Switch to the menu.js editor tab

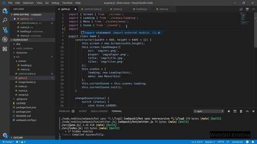point(164,9)
